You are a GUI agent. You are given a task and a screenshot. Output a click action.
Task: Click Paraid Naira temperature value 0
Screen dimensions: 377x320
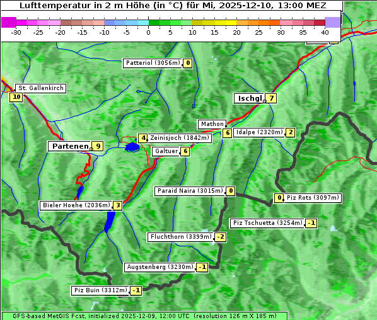pos(231,191)
